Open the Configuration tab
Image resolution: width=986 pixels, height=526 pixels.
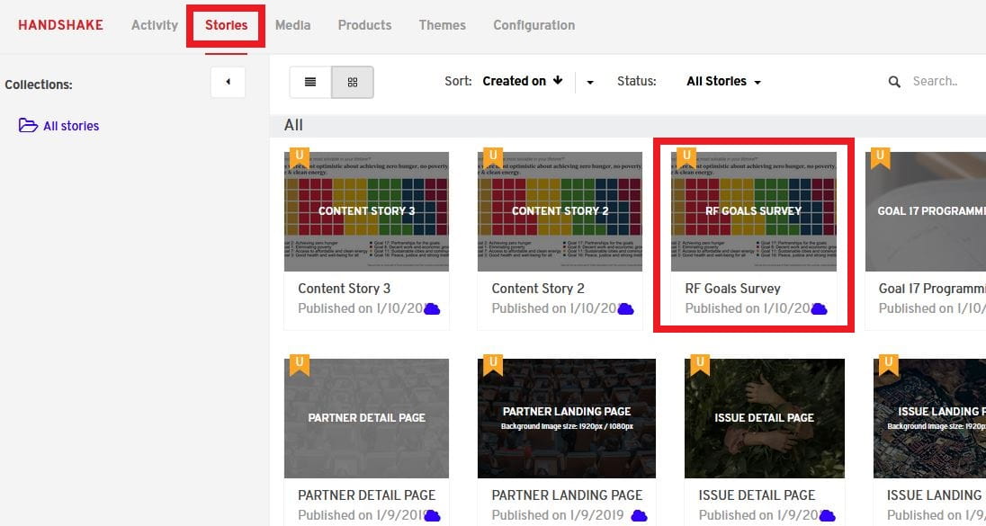coord(533,25)
